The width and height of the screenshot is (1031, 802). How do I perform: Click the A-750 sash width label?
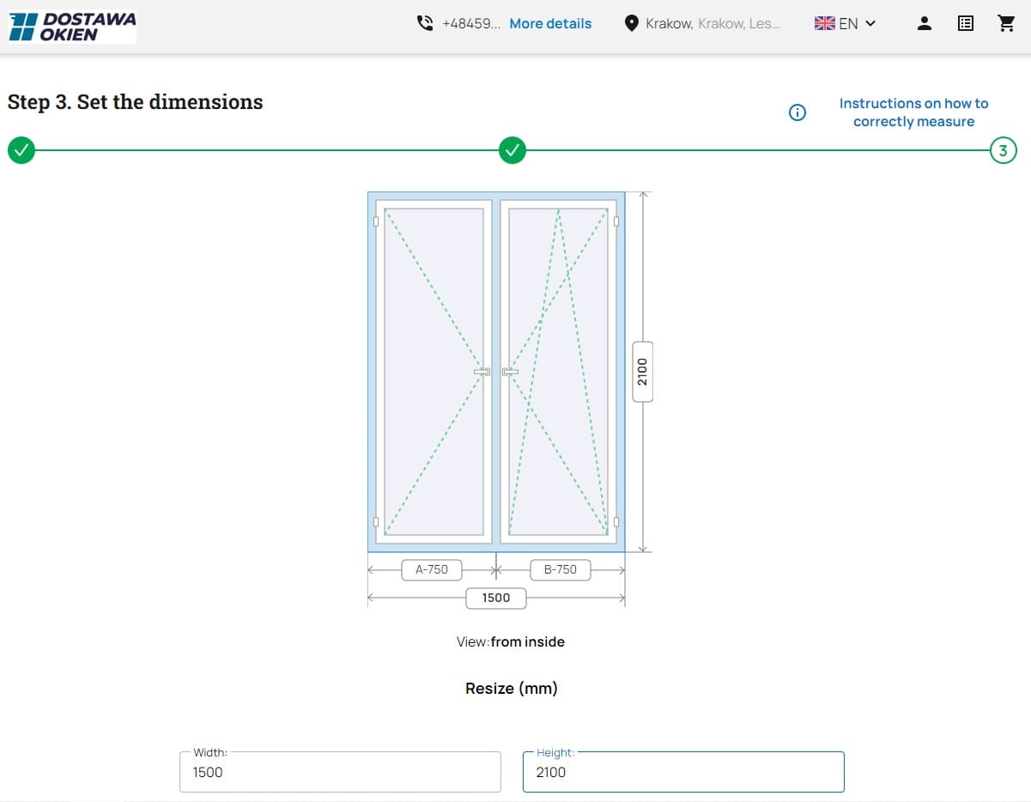(x=431, y=569)
